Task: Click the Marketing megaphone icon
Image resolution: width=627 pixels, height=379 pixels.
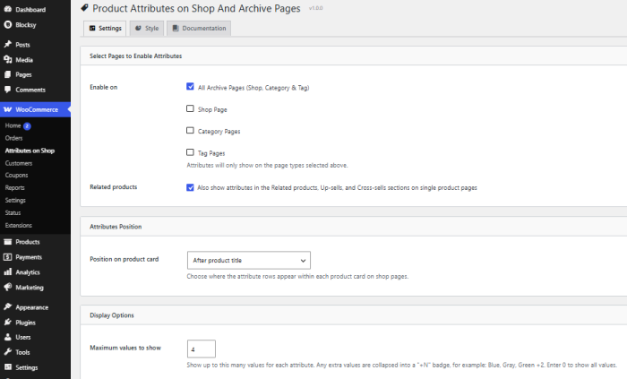Action: click(x=7, y=287)
